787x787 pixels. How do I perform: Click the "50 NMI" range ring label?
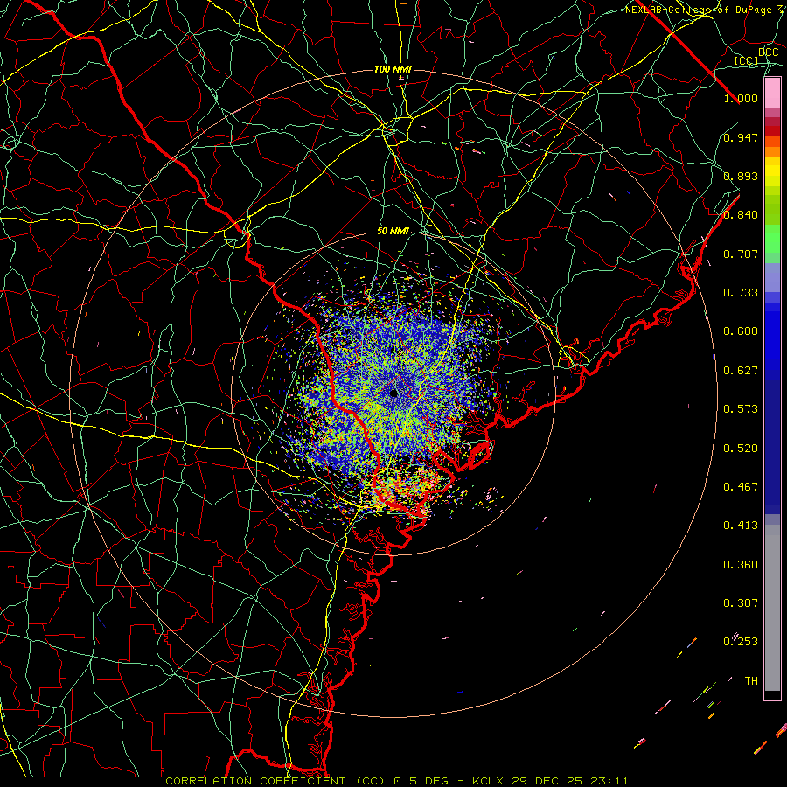393,232
